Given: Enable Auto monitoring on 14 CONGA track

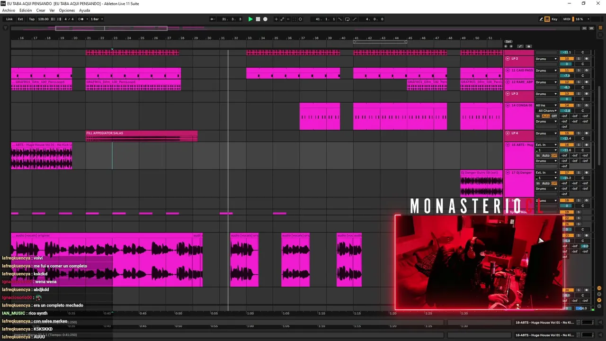Looking at the screenshot, I should (x=546, y=117).
